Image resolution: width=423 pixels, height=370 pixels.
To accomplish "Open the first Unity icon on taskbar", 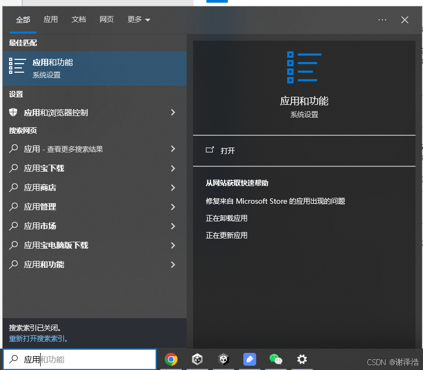I will tap(197, 359).
